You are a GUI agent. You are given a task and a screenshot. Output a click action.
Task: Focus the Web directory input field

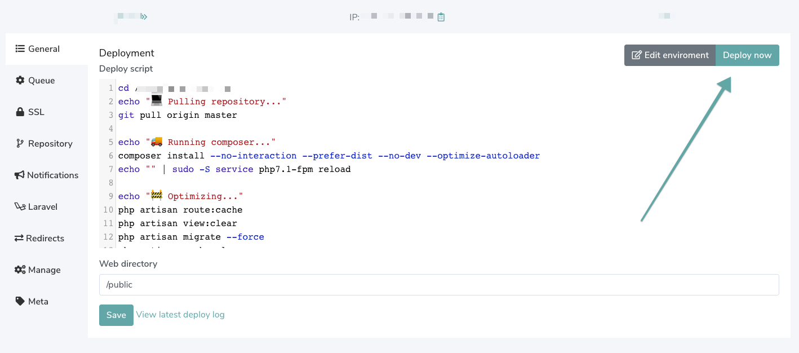[x=439, y=285]
